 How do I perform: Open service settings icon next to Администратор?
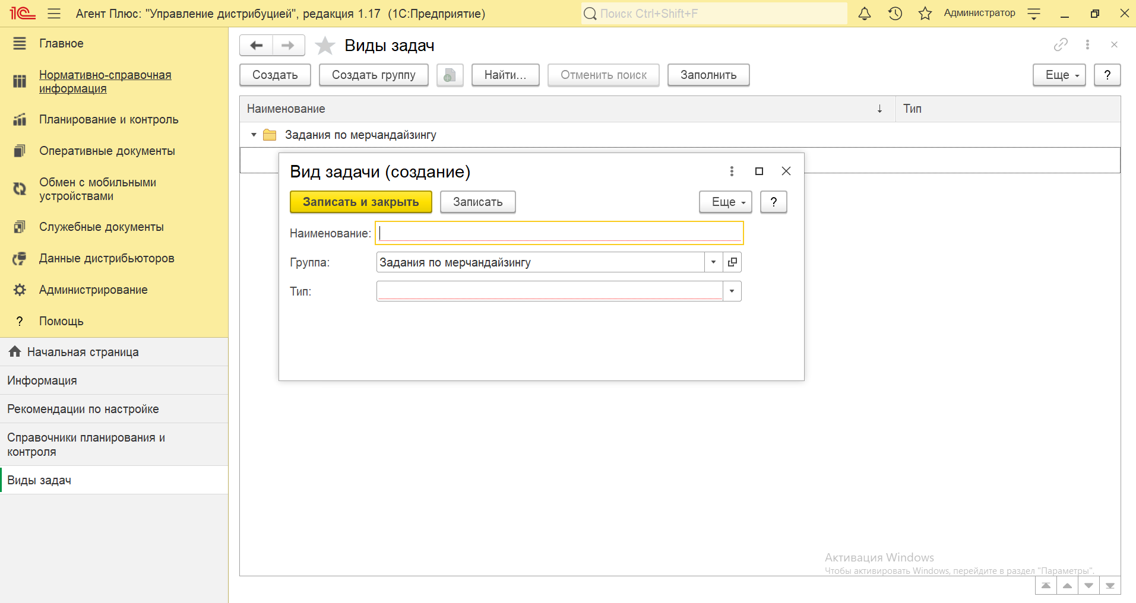click(1034, 13)
